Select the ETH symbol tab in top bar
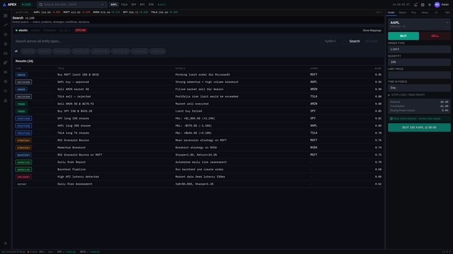The width and height of the screenshot is (453, 254). coord(151,4)
